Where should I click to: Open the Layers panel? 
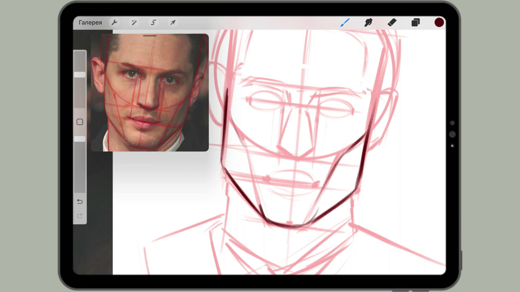click(415, 23)
